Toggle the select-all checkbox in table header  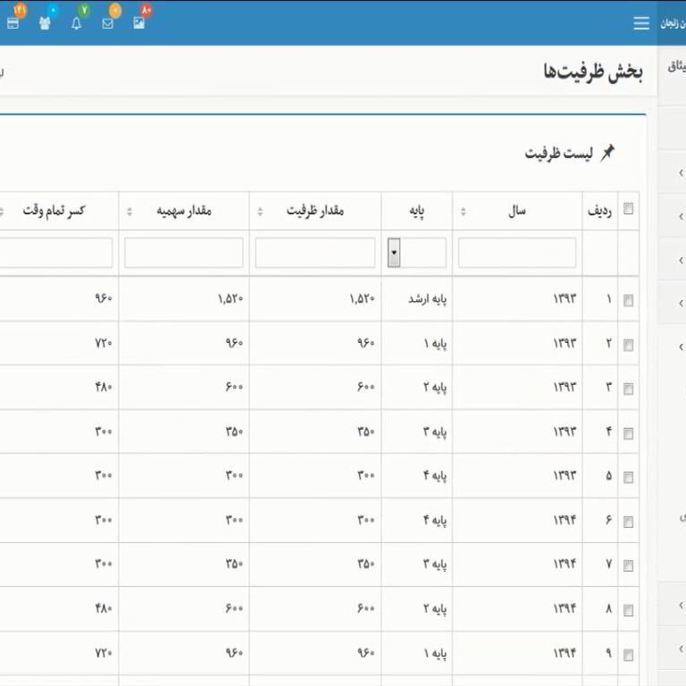point(628,209)
